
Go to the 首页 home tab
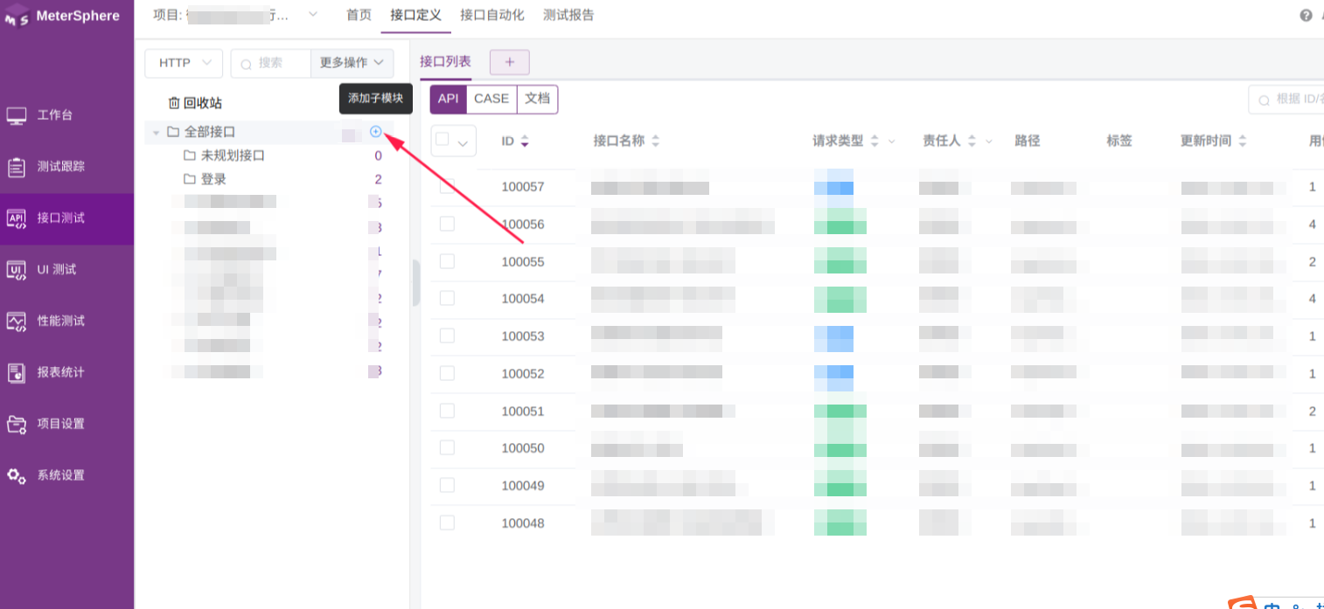[x=359, y=15]
